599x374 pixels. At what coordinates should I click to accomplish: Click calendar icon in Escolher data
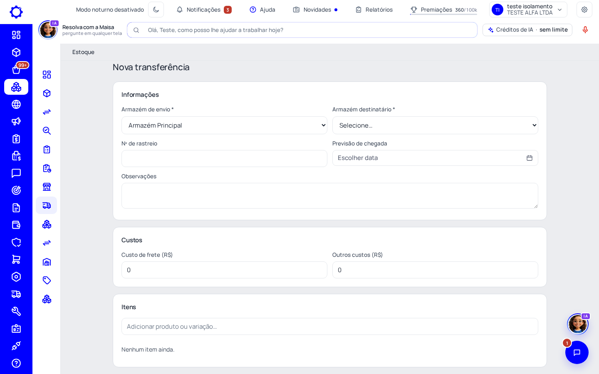[x=530, y=158]
